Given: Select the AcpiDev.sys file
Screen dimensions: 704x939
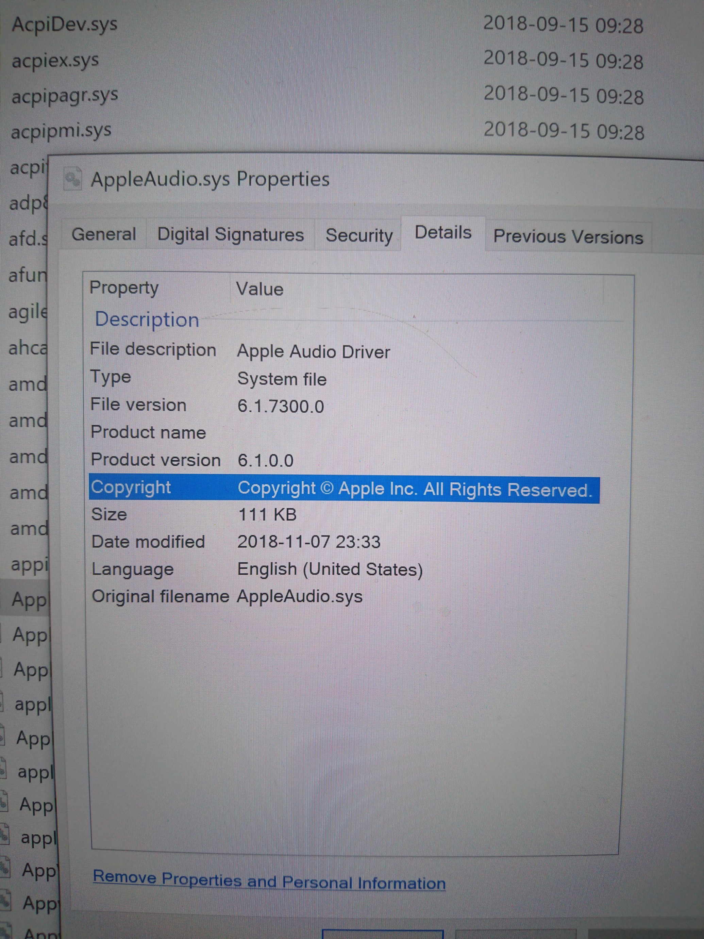Looking at the screenshot, I should 65,24.
